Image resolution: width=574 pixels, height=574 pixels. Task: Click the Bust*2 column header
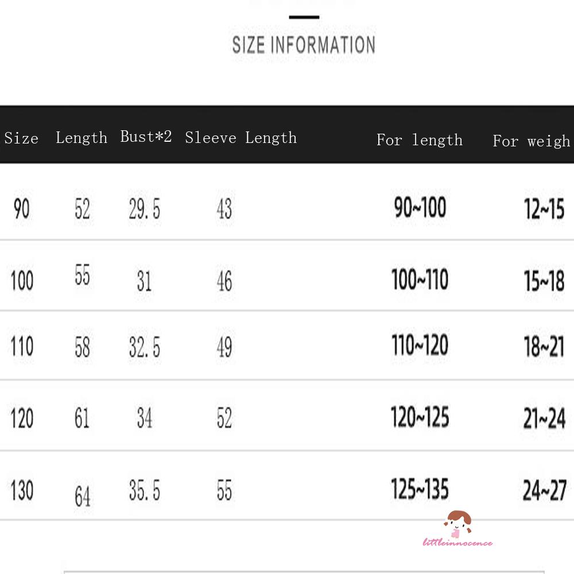tap(146, 137)
